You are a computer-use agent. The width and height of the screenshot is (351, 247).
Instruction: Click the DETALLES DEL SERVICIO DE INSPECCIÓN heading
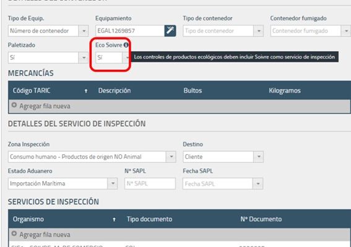(77, 124)
